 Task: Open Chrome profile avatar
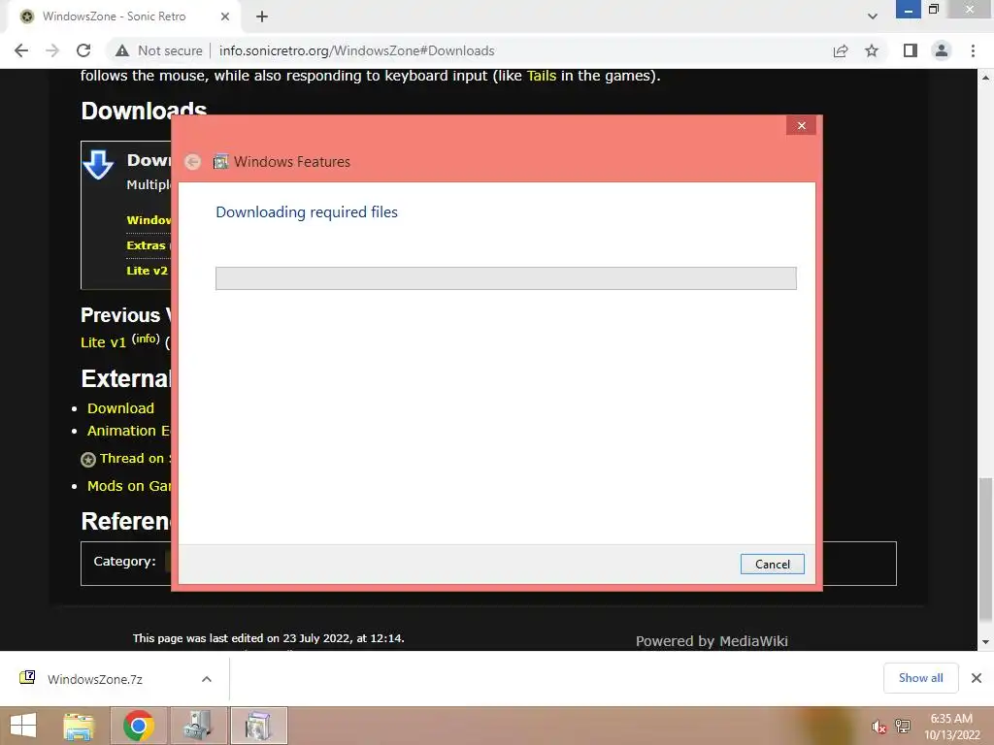pos(942,50)
